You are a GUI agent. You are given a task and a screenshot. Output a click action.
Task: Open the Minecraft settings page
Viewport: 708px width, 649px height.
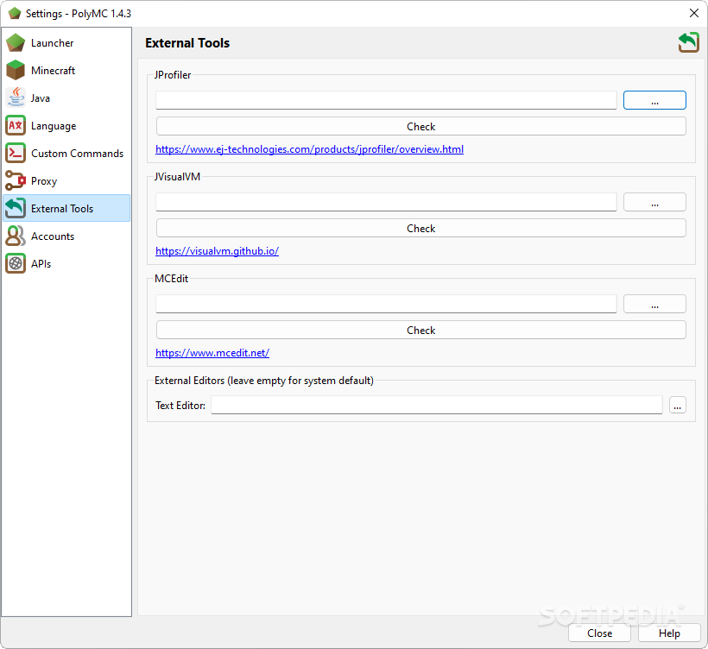pyautogui.click(x=66, y=71)
